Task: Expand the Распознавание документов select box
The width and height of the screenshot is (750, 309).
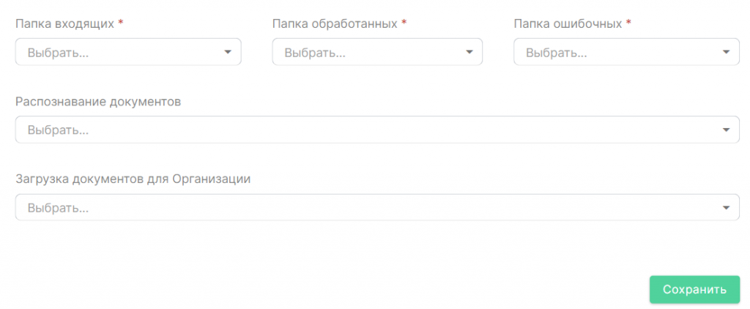Action: coord(377,130)
